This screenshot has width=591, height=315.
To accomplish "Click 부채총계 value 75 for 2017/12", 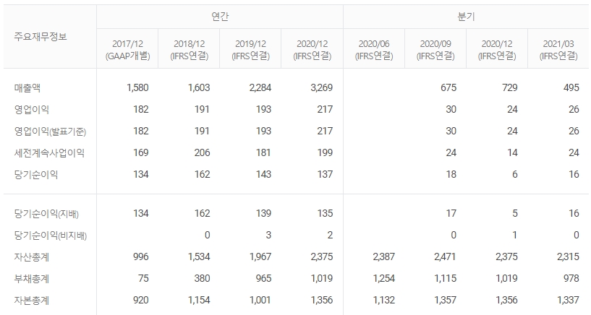I will pyautogui.click(x=143, y=278).
